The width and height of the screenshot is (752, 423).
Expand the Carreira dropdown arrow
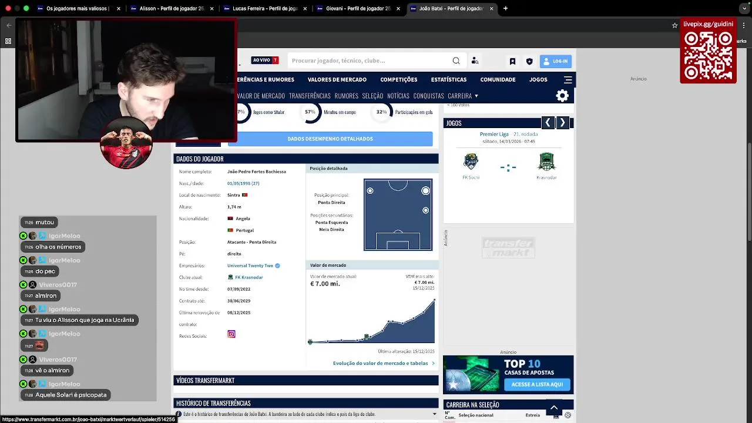tap(476, 96)
